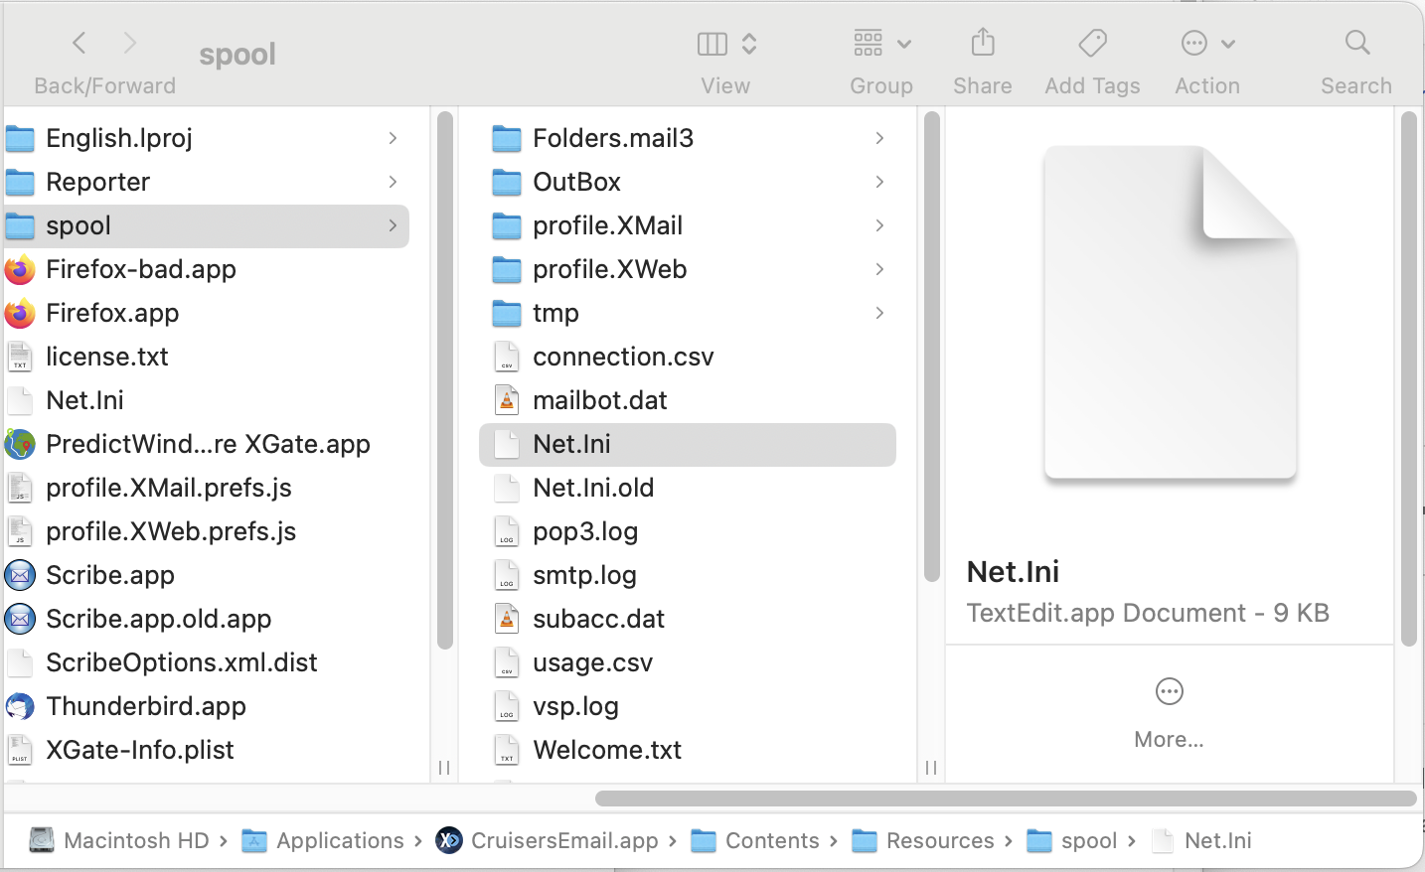Viewport: 1425px width, 872px height.
Task: Click Net.Ini in the path bar
Action: click(1217, 841)
